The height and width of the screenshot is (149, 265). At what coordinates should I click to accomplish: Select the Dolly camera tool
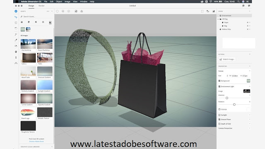coord(16,58)
